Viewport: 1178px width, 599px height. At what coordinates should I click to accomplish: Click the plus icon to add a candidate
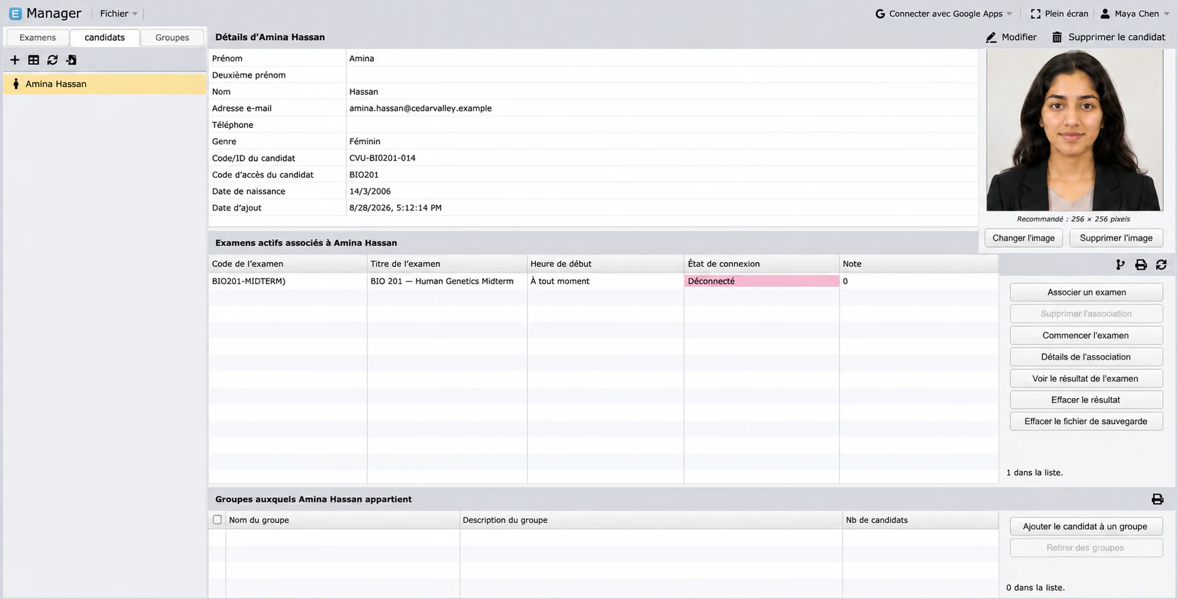click(15, 60)
